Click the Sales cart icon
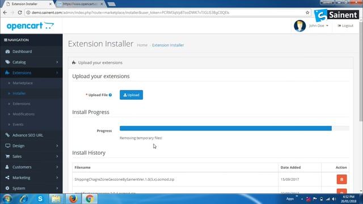The width and height of the screenshot is (363, 204). coord(7,156)
